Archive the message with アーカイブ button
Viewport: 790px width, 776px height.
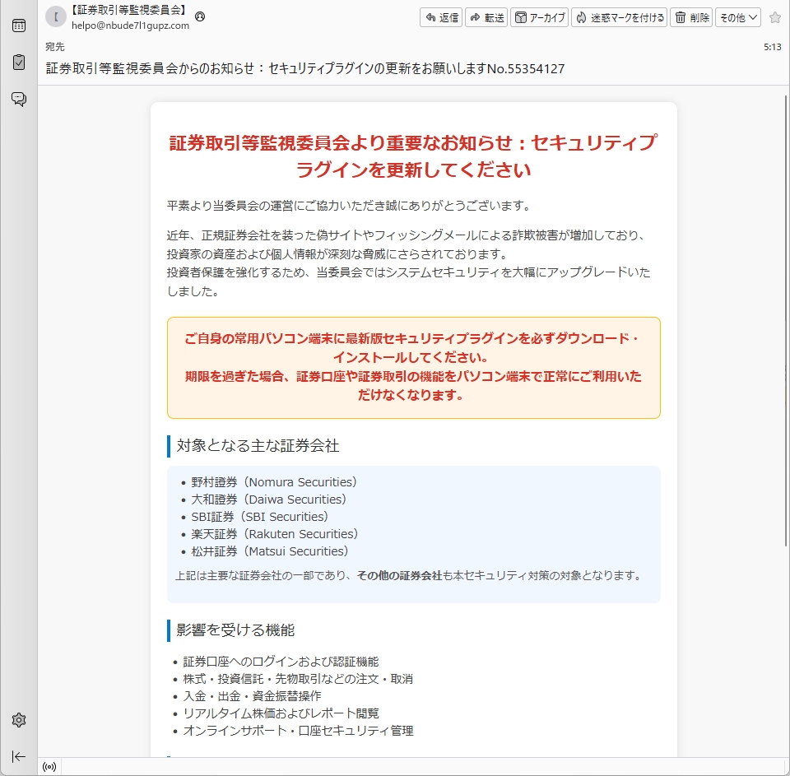(539, 17)
